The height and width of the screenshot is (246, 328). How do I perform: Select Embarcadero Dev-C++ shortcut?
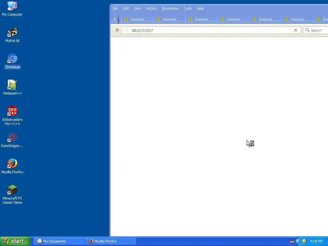tap(12, 116)
